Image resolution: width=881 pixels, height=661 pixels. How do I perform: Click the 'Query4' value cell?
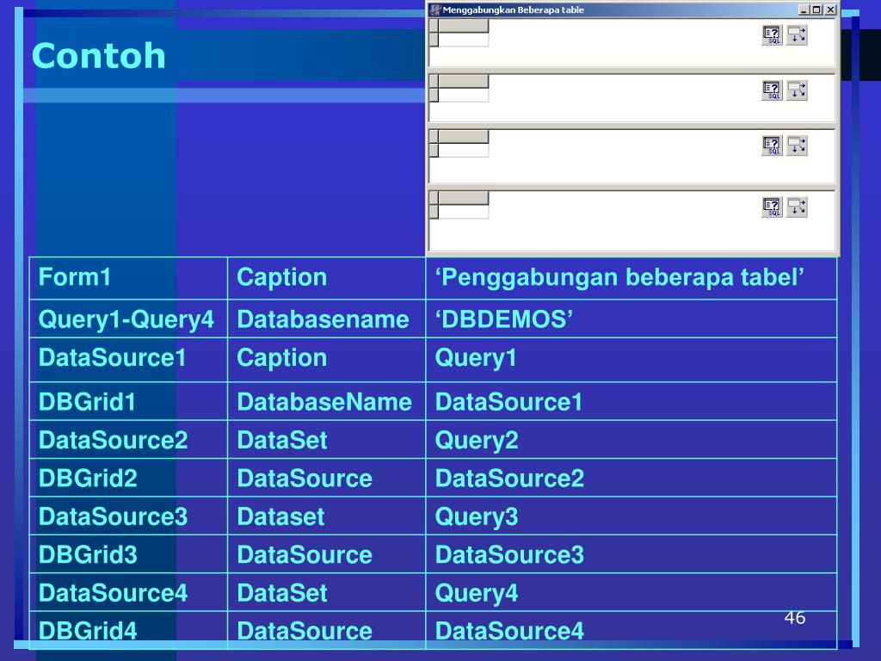click(x=631, y=592)
